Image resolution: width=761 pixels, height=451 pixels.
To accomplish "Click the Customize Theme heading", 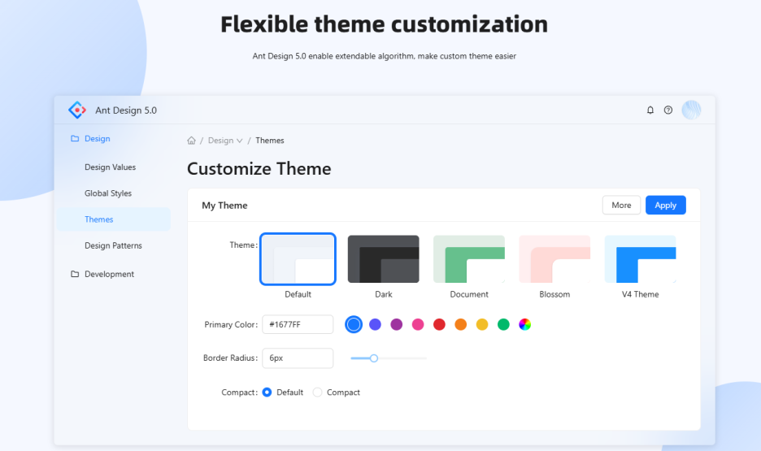I will point(259,169).
